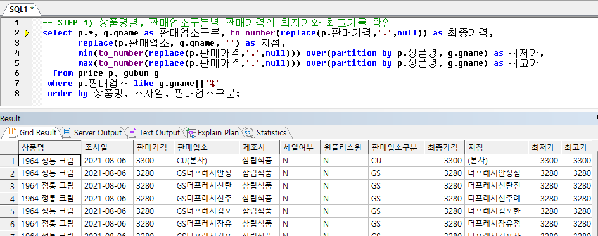
Task: Sort by 조사일 column header
Action: (x=108, y=147)
